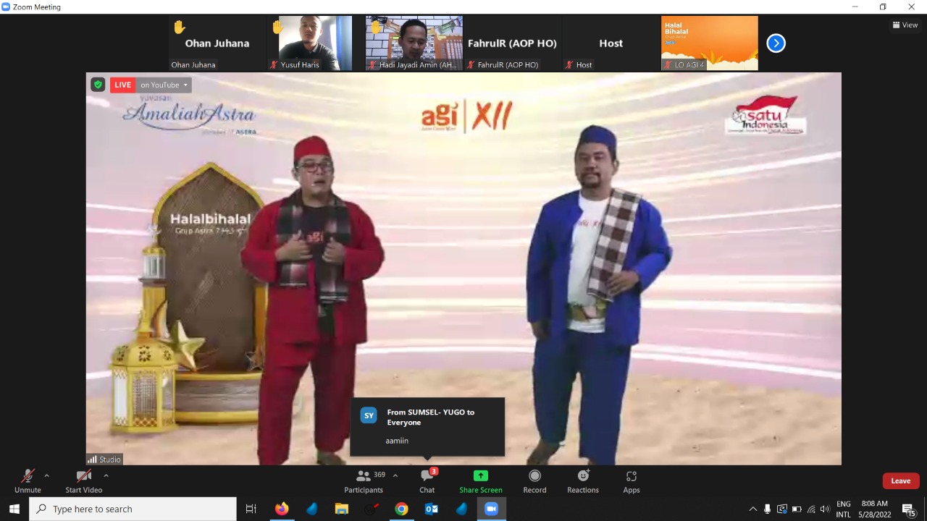This screenshot has height=521, width=927.
Task: Expand the participants options caret
Action: (x=395, y=475)
